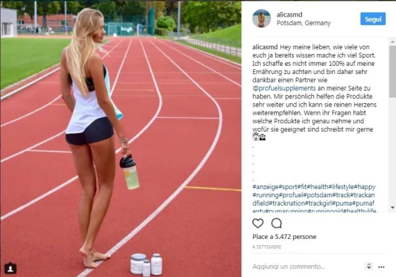The height and width of the screenshot is (277, 396).
Task: Like the post with the heart icon
Action: [258, 223]
